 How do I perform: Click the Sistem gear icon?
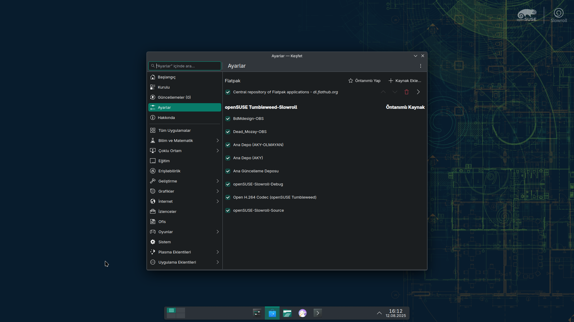pos(153,242)
